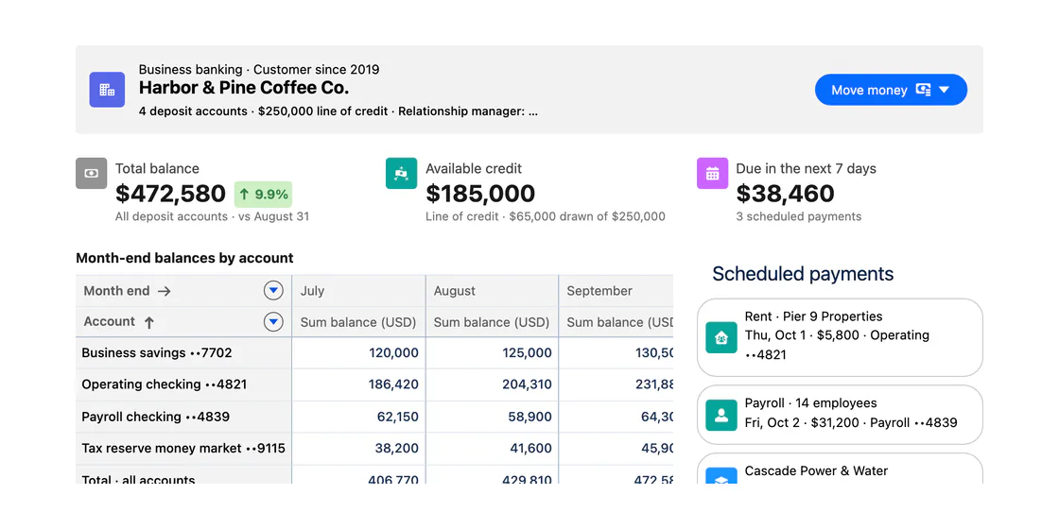Click the 9.9% increase badge
This screenshot has width=1059, height=529.
(x=264, y=195)
